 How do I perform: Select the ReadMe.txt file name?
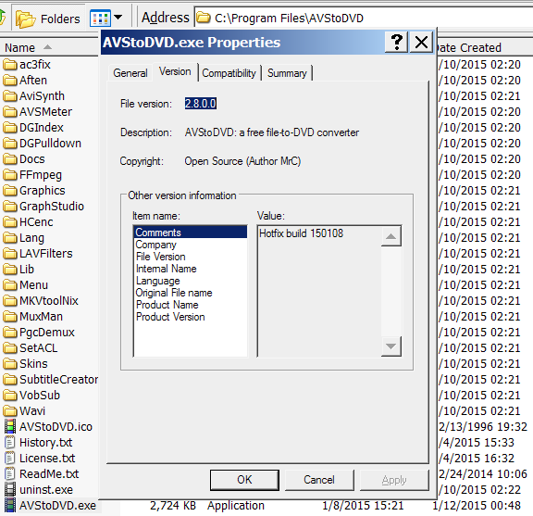point(49,473)
